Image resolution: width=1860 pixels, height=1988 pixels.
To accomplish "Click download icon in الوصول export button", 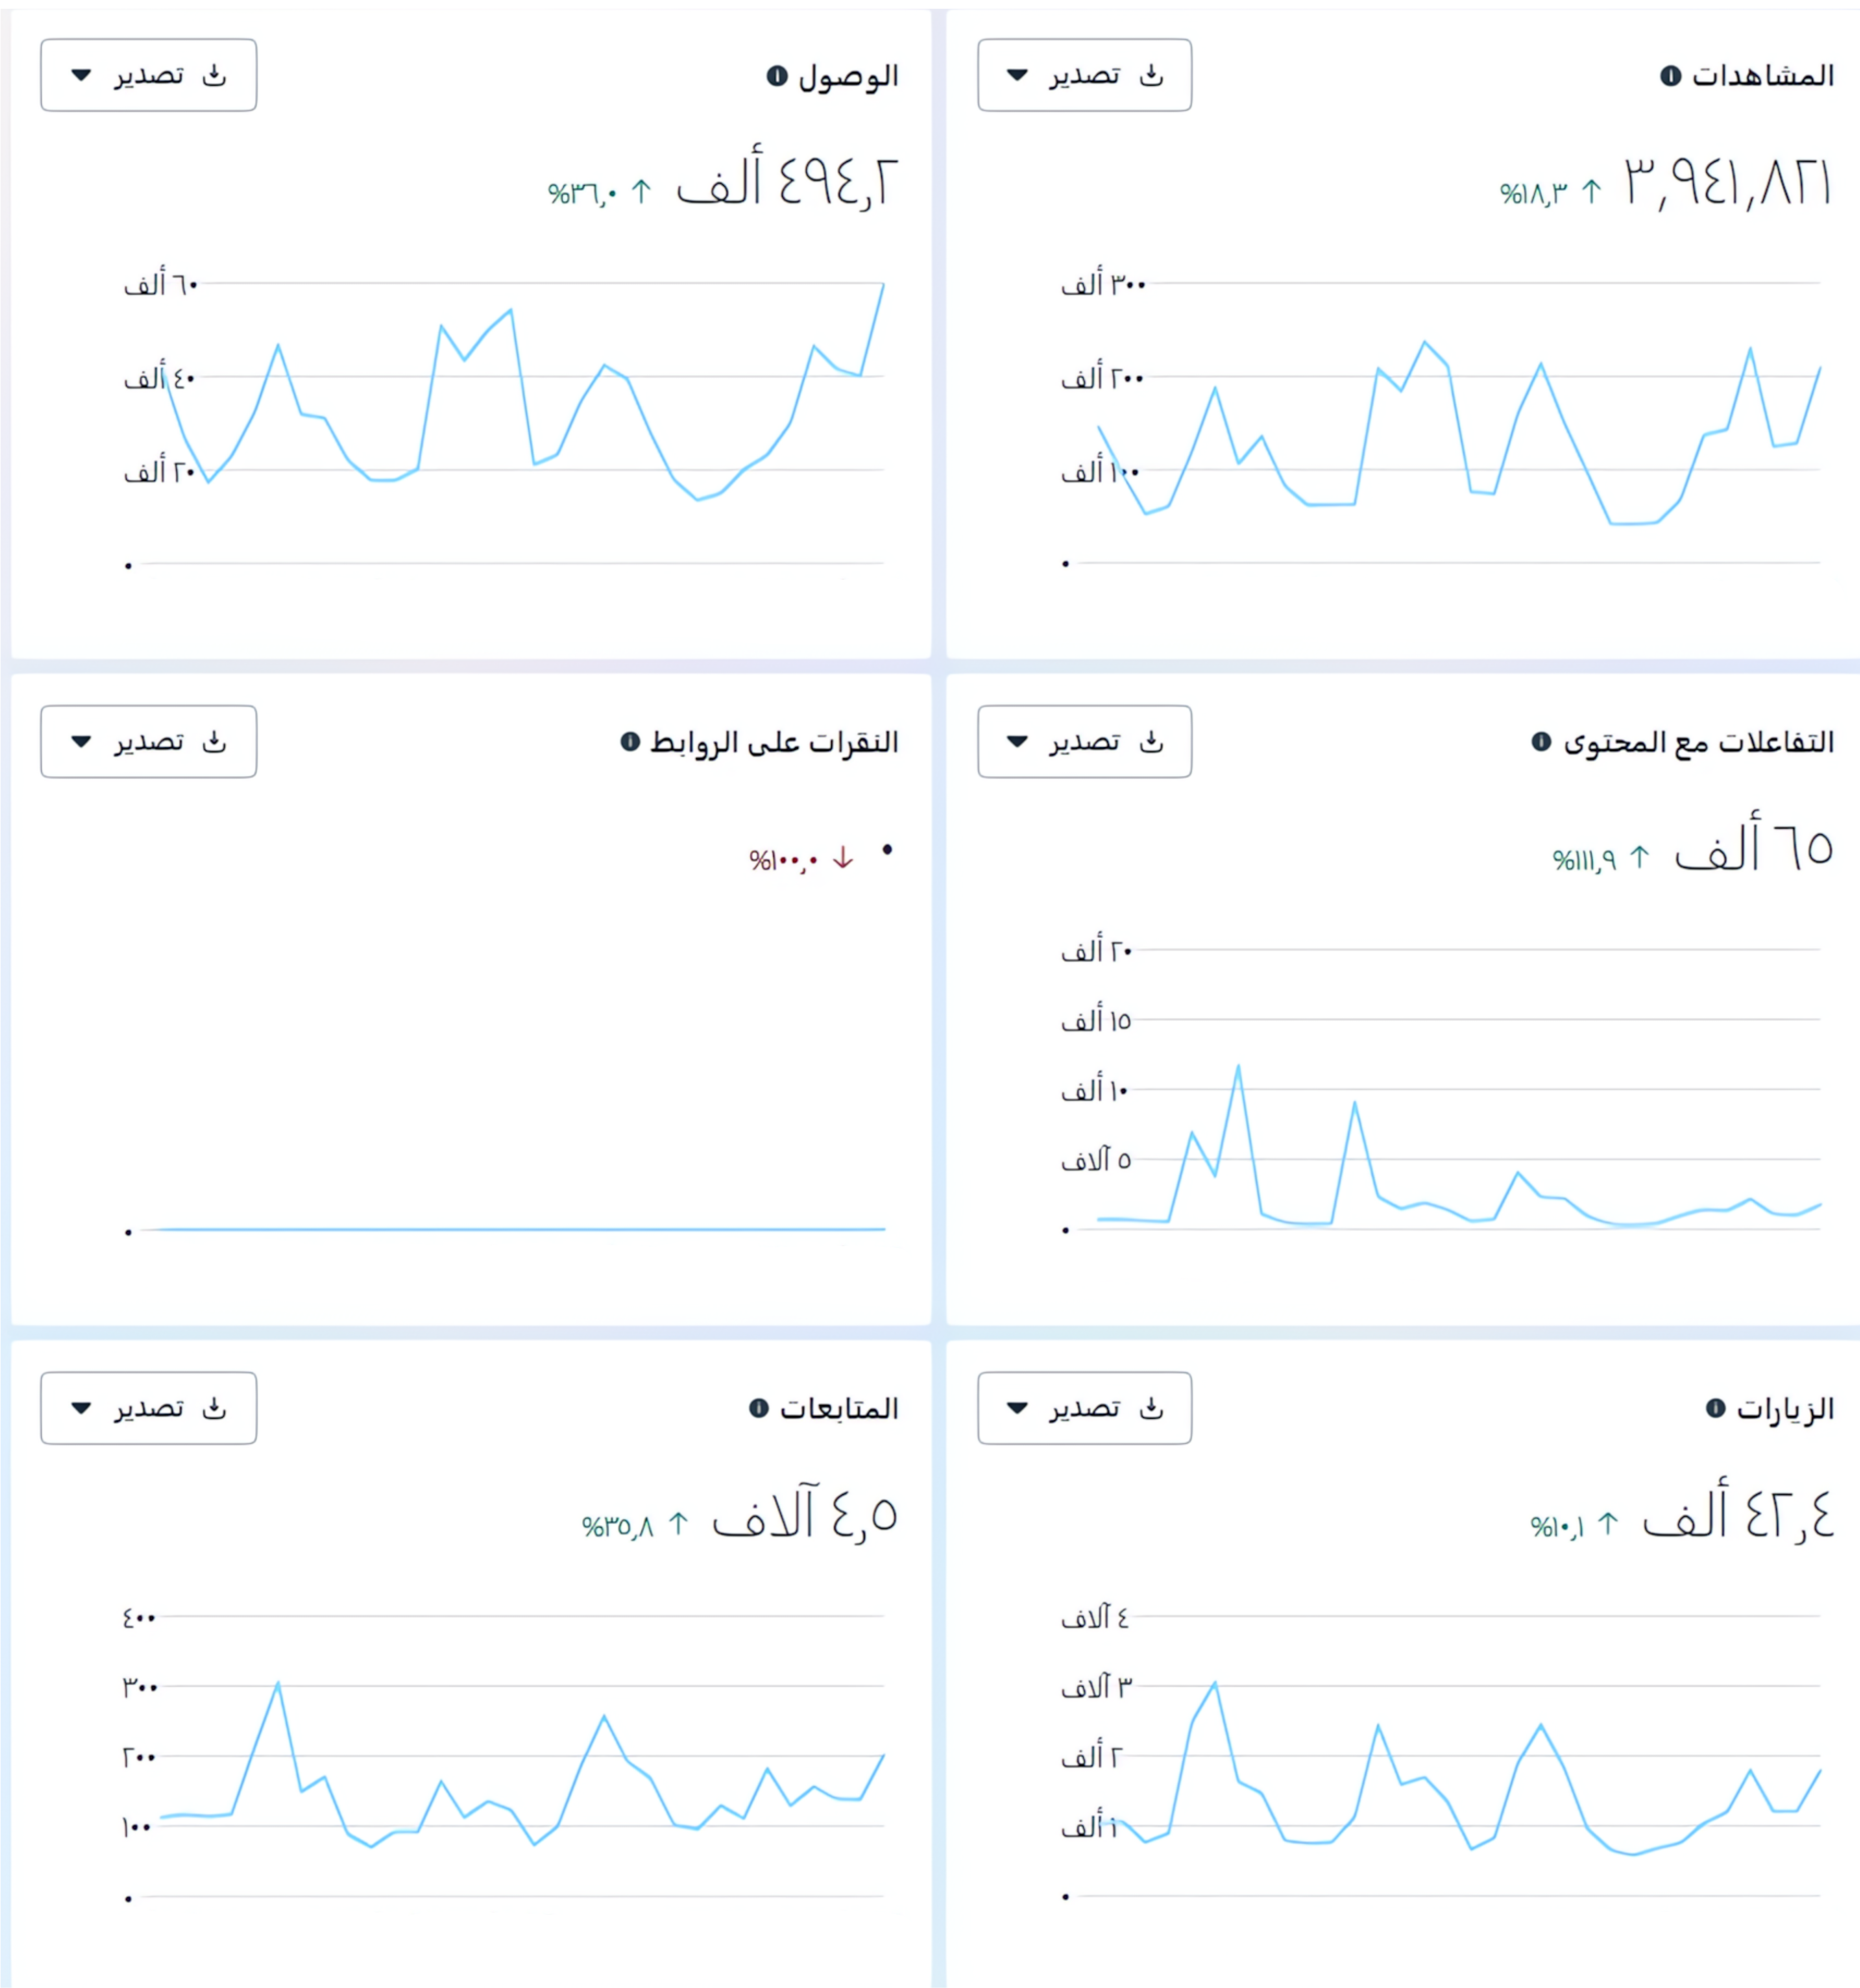I will pyautogui.click(x=215, y=75).
